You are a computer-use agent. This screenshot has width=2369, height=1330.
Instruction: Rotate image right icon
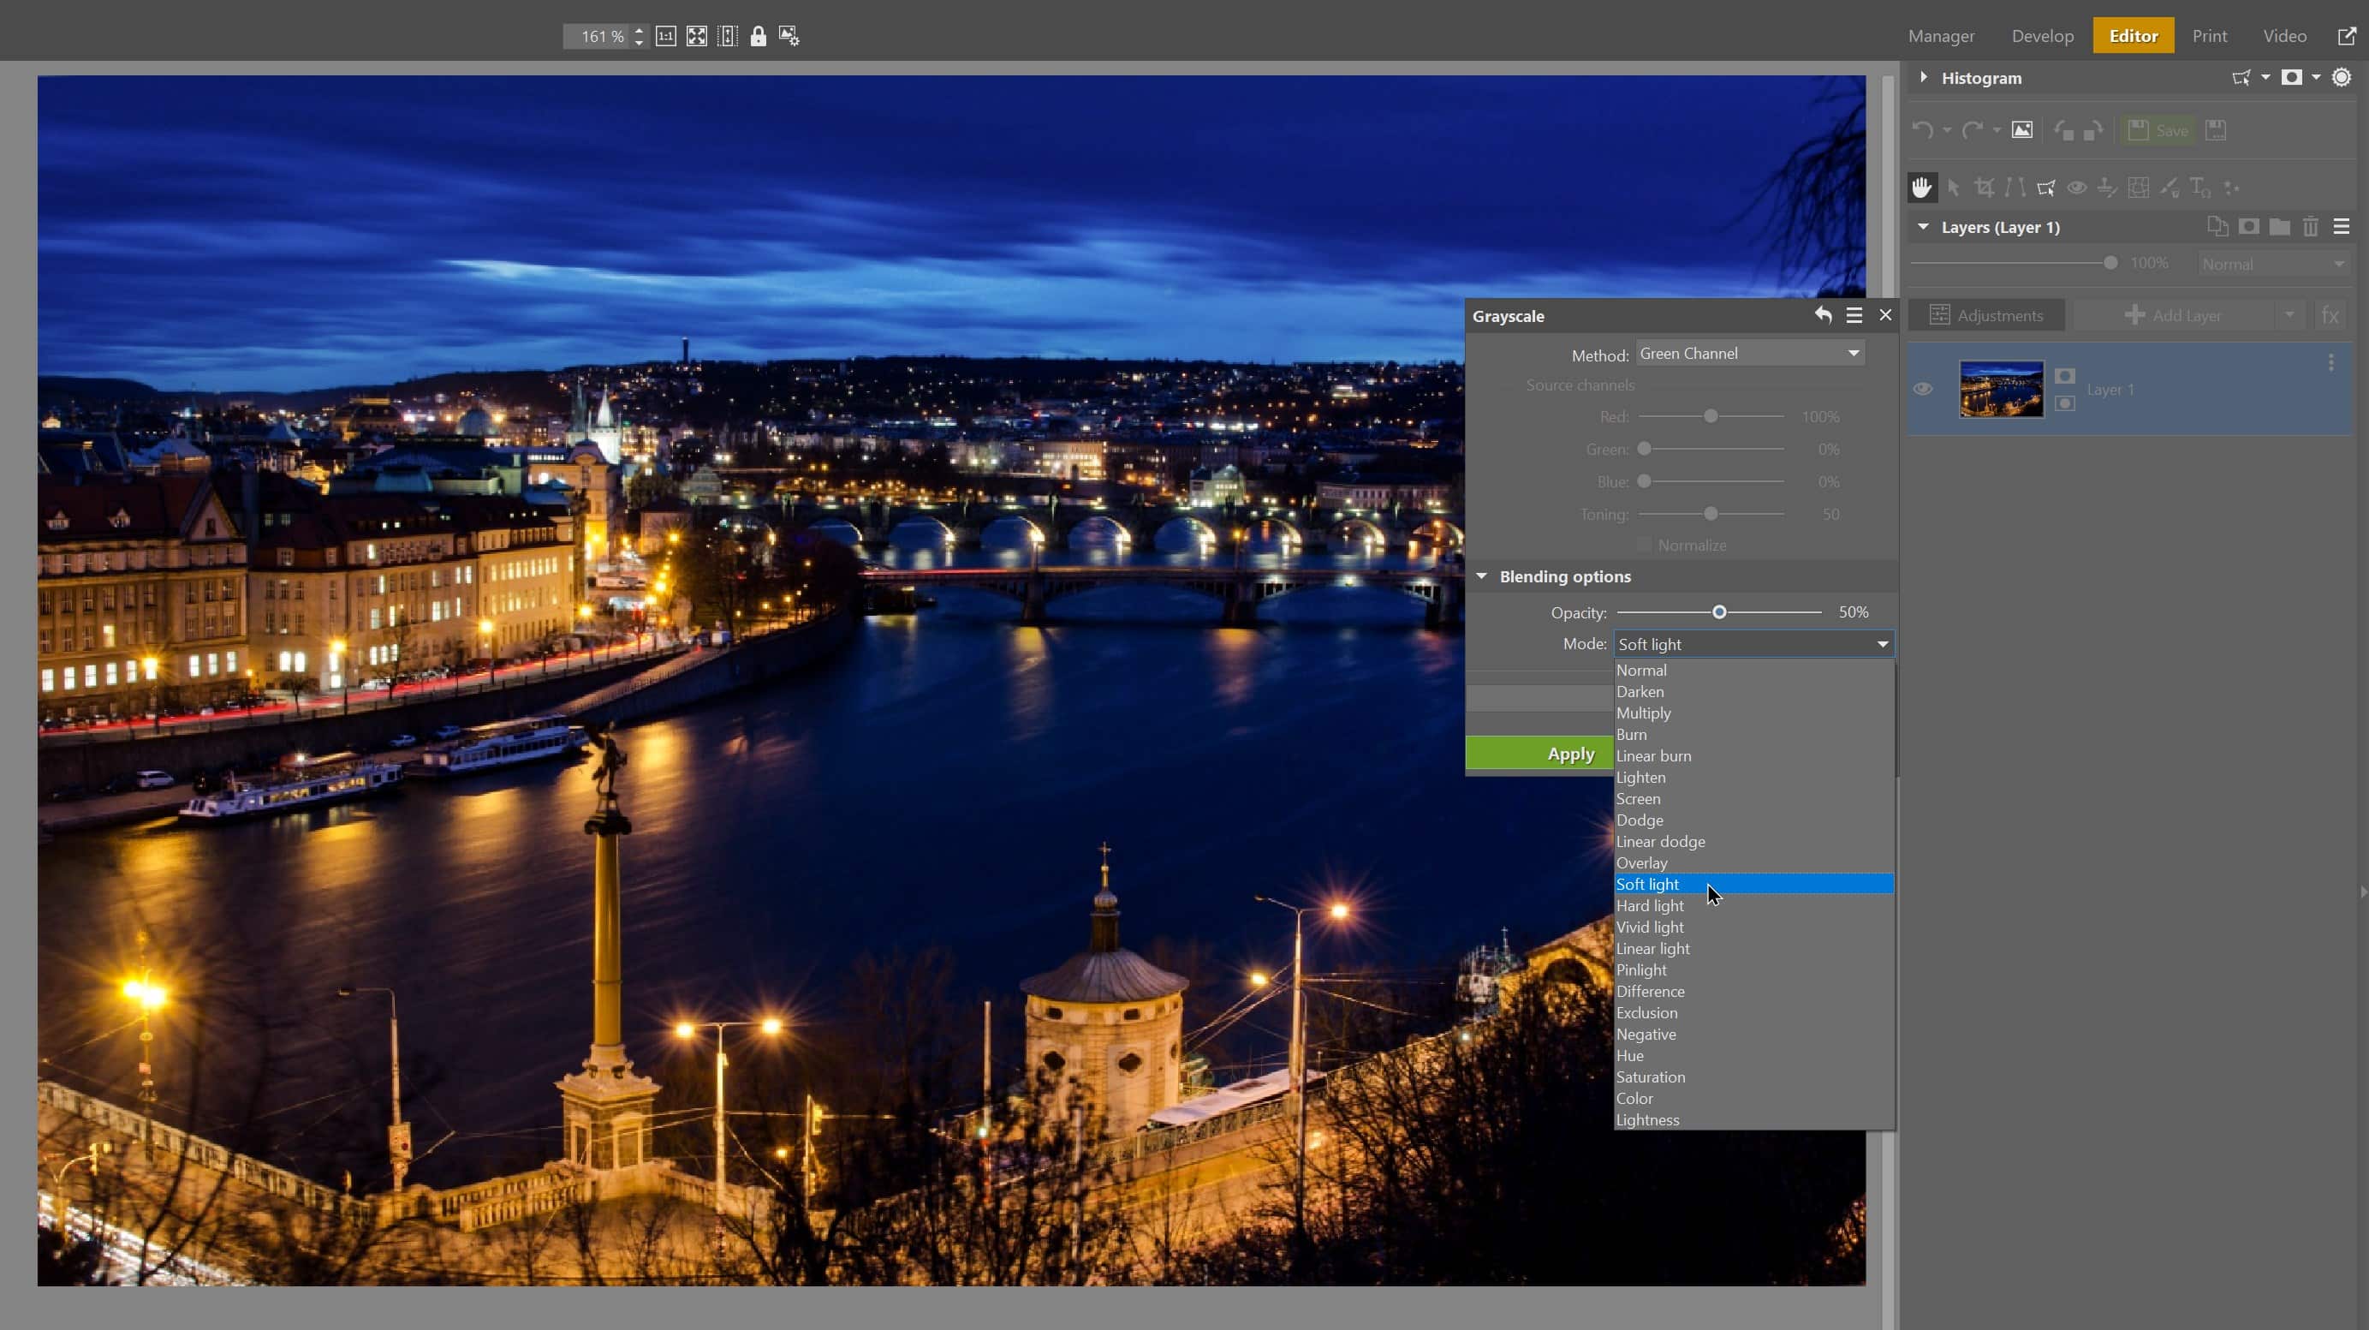point(2093,131)
